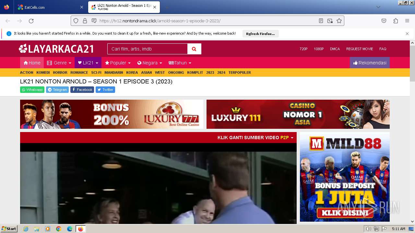Click the Layarkaca21 logo

click(x=56, y=49)
